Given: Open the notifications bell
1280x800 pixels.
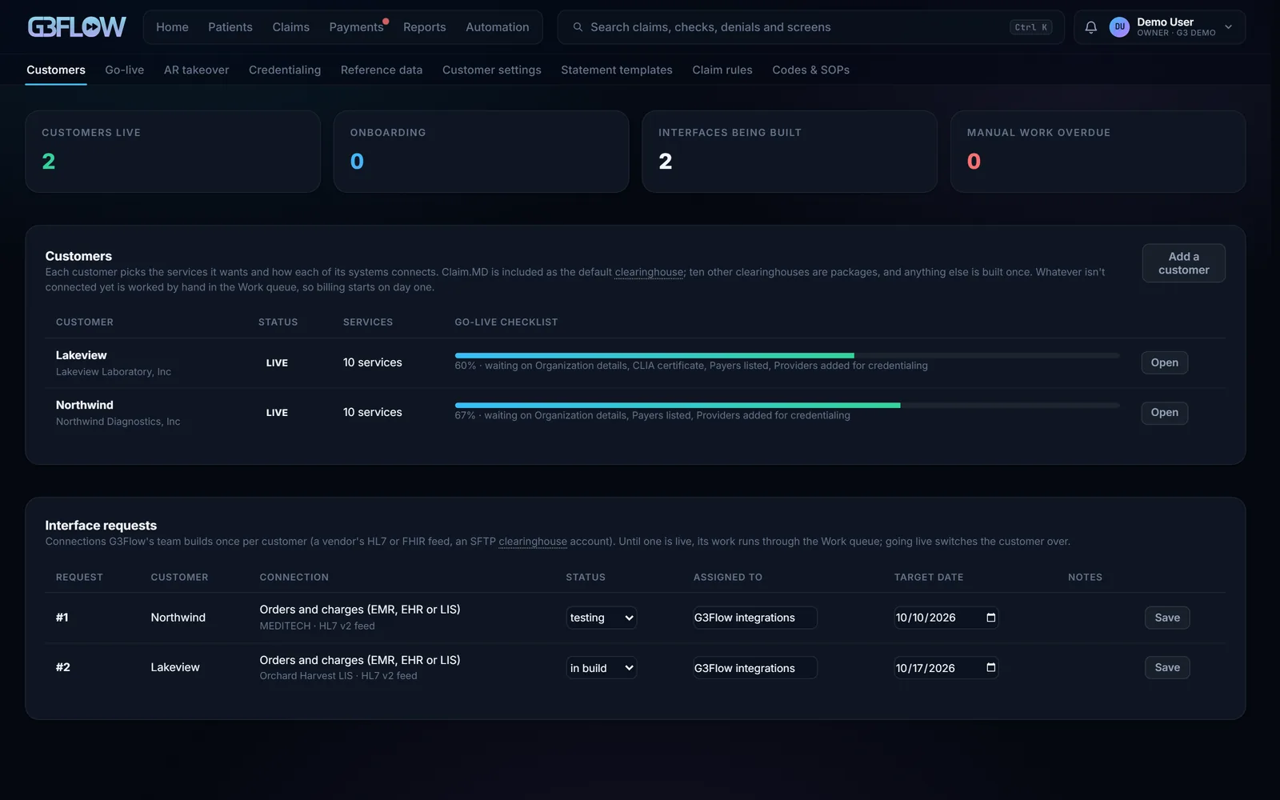Looking at the screenshot, I should (x=1090, y=27).
